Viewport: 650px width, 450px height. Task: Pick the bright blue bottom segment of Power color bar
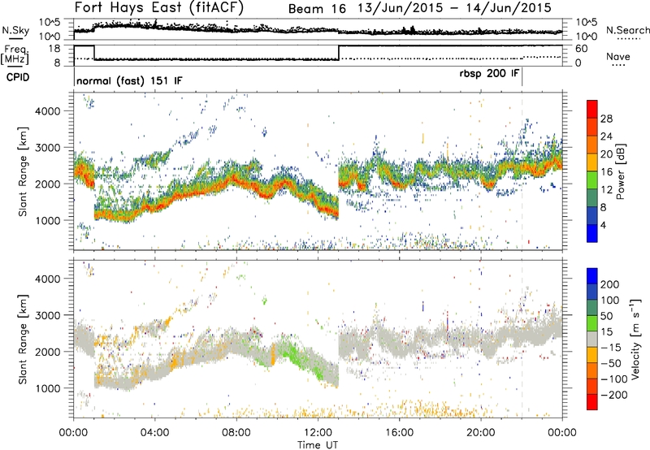coord(592,233)
